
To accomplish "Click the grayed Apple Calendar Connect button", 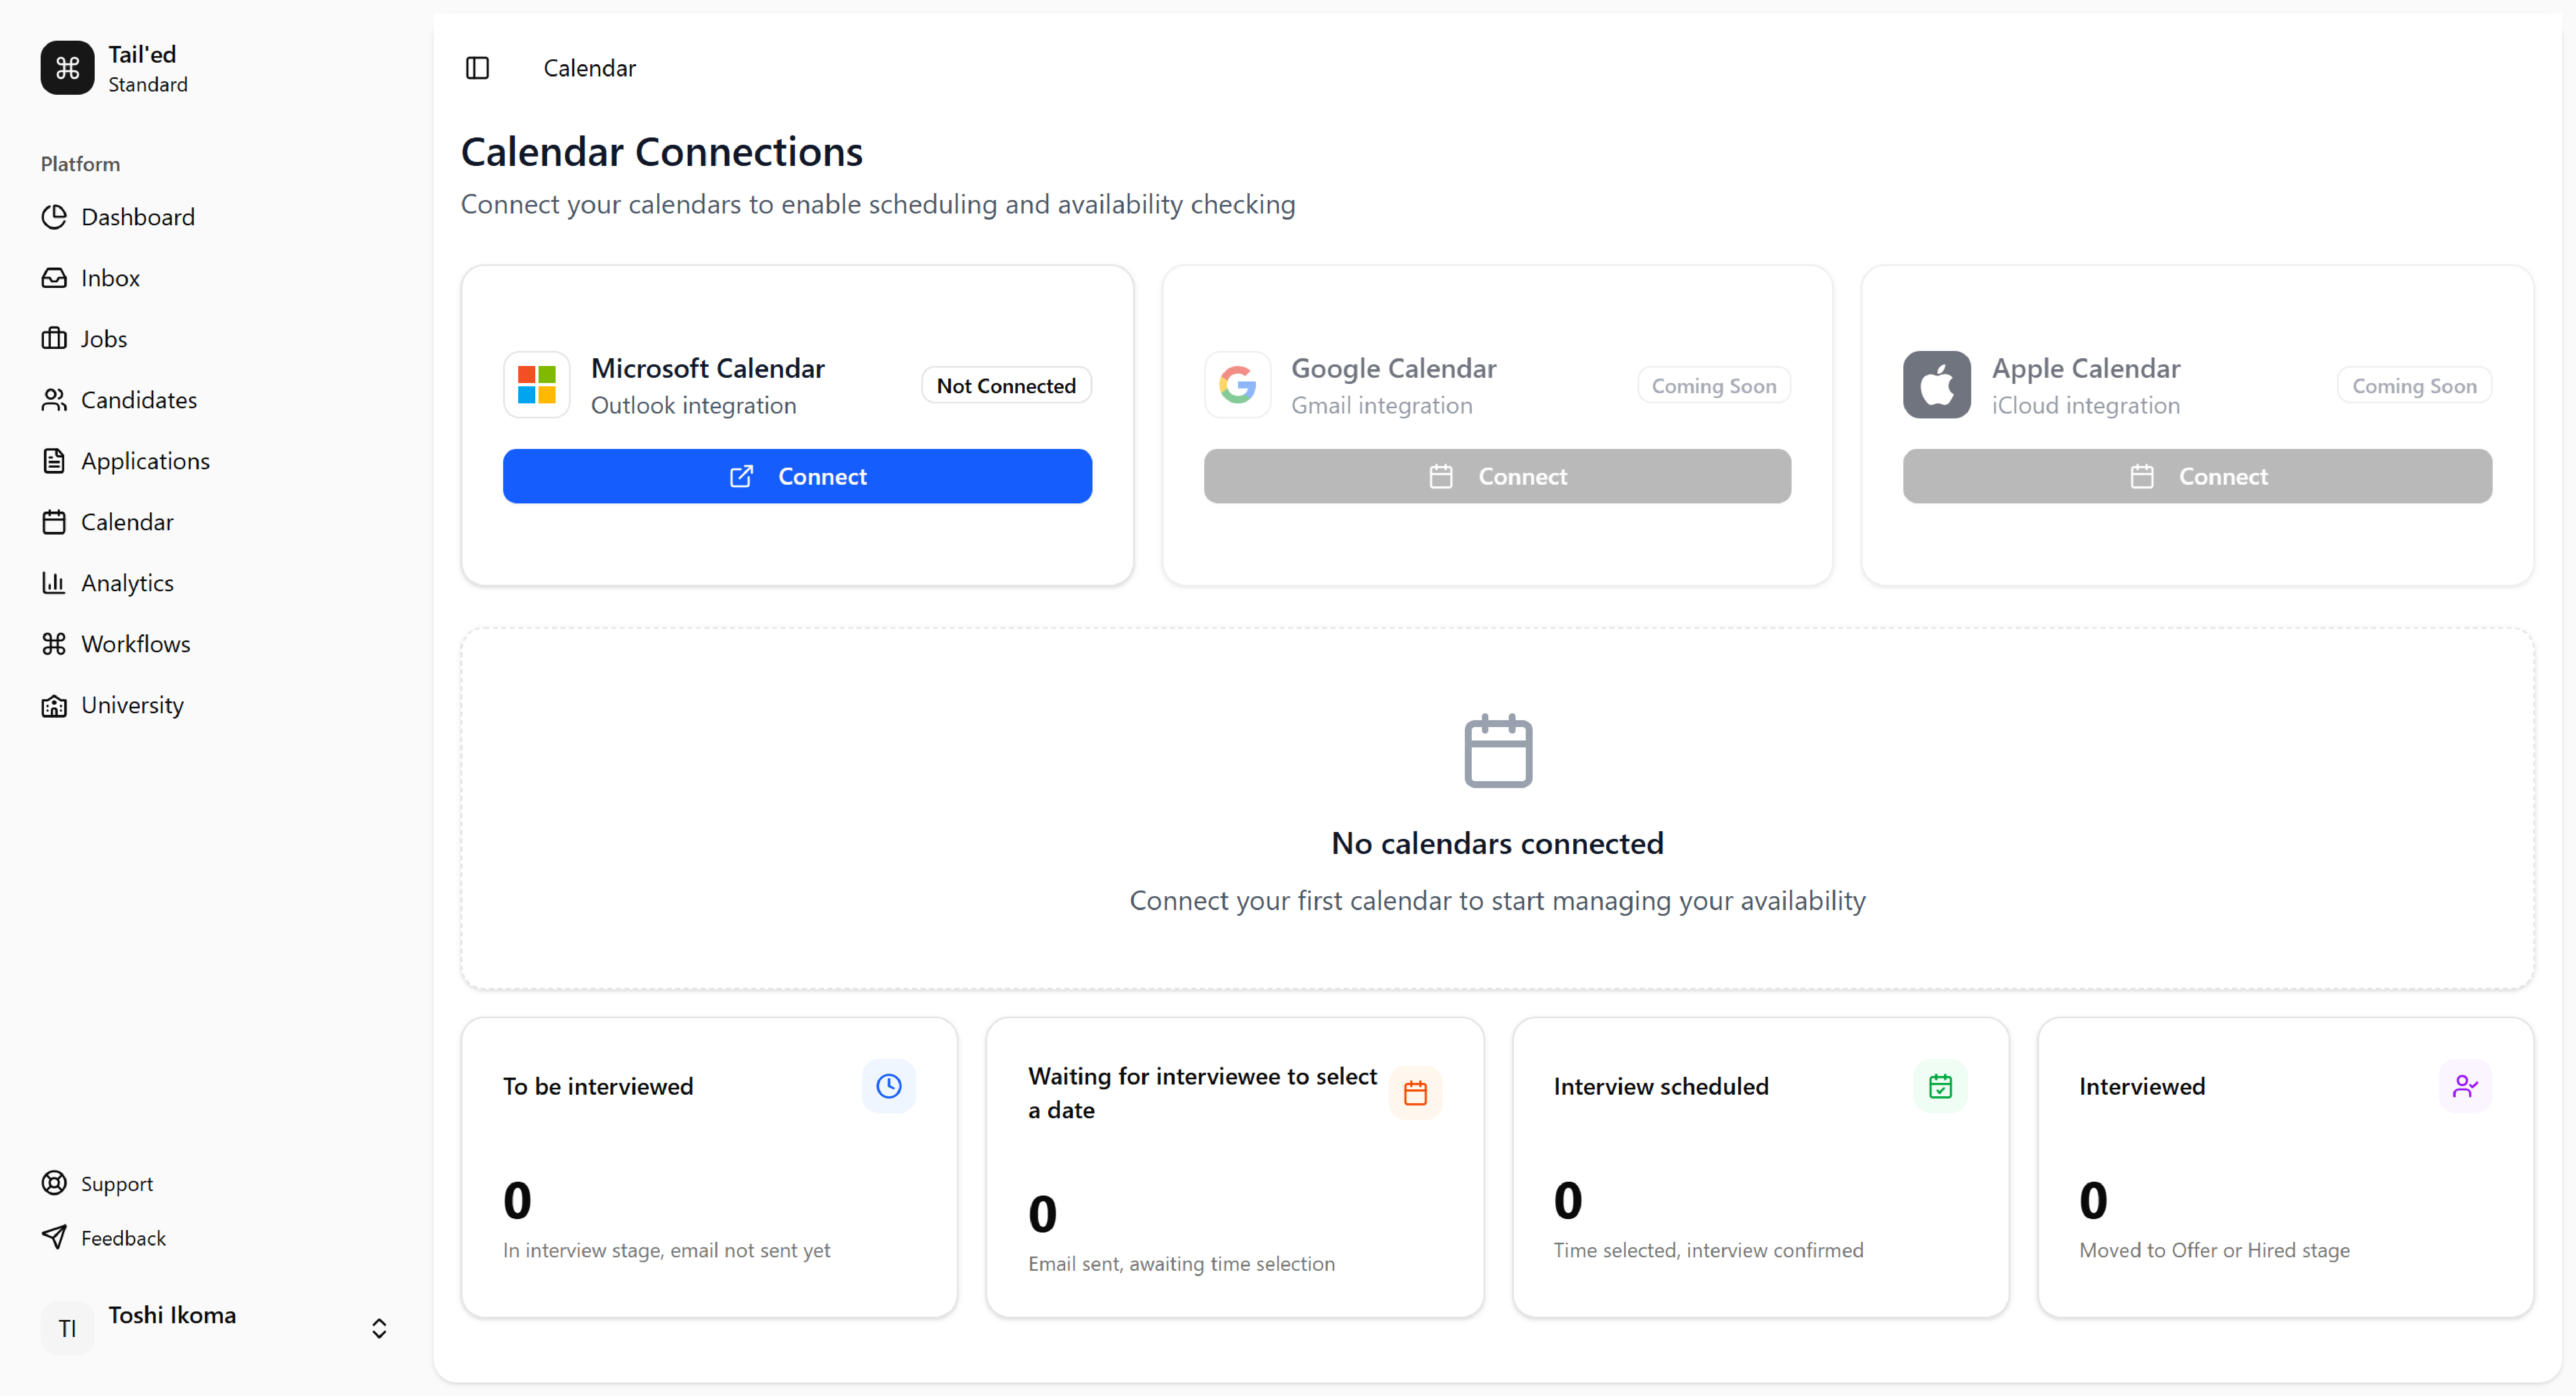I will tap(2197, 476).
